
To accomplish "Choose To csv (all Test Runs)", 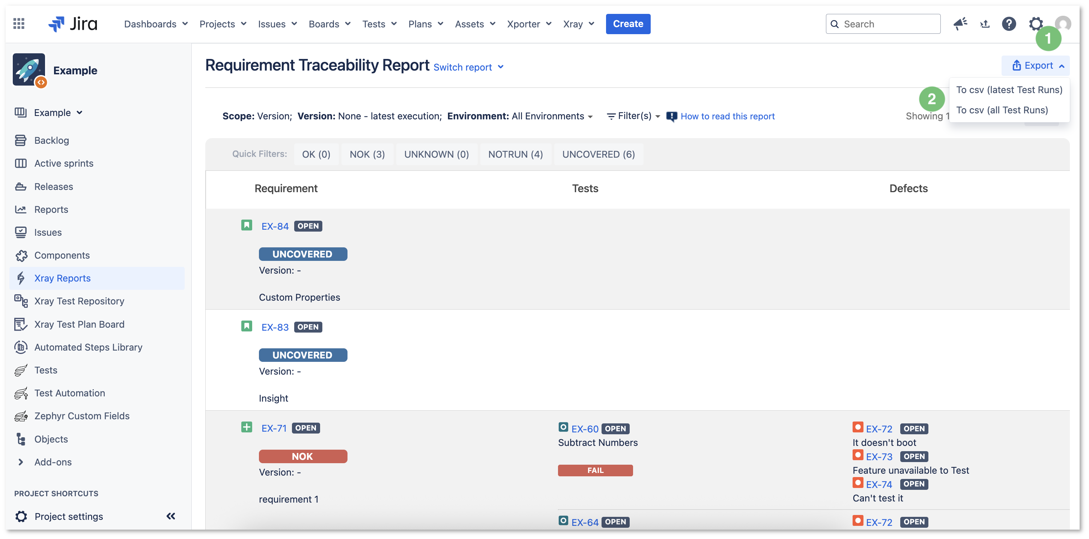I will click(x=1009, y=110).
